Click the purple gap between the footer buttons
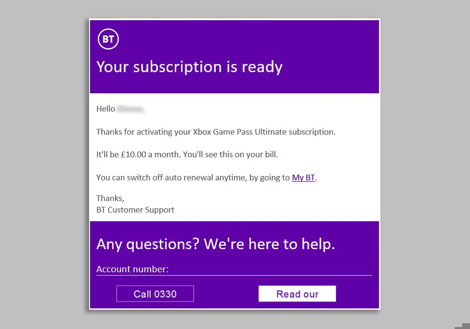This screenshot has width=470, height=329. (226, 294)
